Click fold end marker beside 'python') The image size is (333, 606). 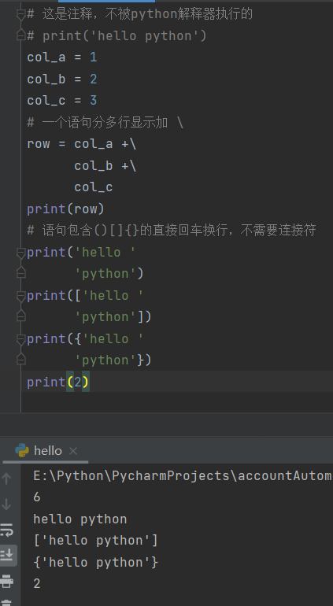(21, 273)
